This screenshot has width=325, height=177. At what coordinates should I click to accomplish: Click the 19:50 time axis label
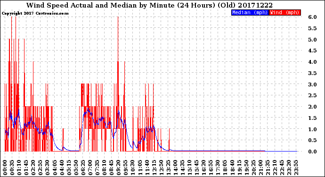tap(246, 168)
